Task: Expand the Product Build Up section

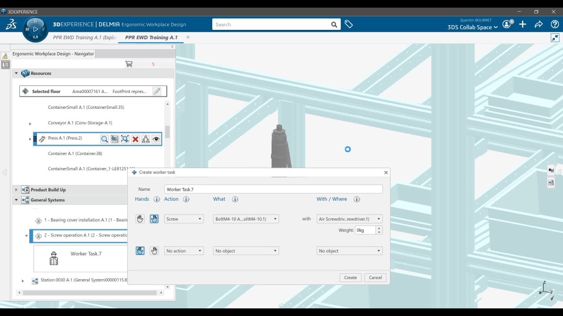Action: (16, 190)
